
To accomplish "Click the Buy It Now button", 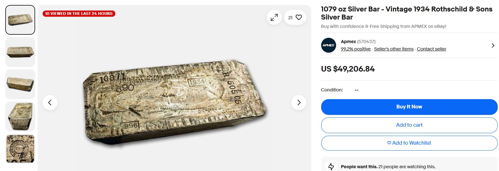I will tap(409, 107).
